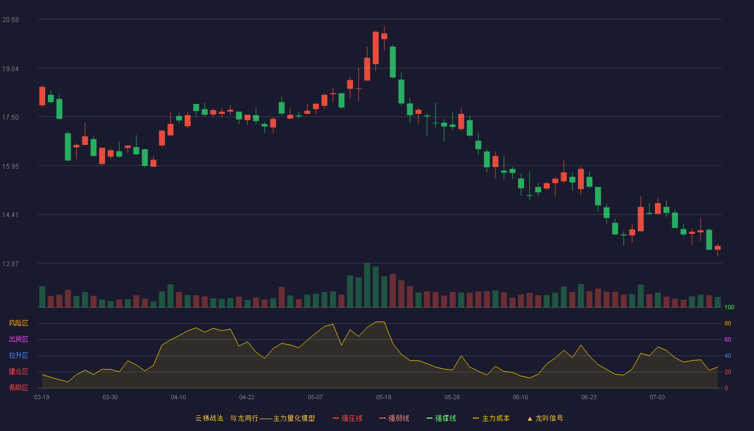The height and width of the screenshot is (431, 754).
Task: Select the 05-29 date axis label
Action: point(452,397)
